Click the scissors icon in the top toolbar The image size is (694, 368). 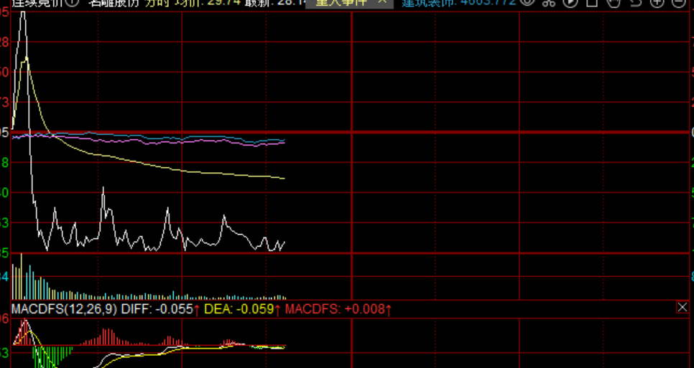point(549,3)
